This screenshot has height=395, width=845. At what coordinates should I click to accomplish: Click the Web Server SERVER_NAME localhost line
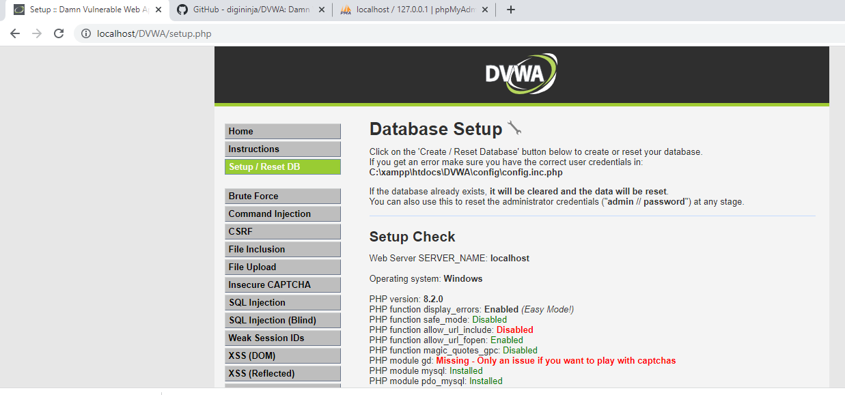pyautogui.click(x=449, y=259)
